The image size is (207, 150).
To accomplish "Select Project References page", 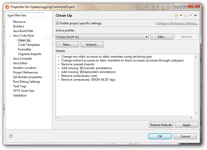I will (25, 72).
